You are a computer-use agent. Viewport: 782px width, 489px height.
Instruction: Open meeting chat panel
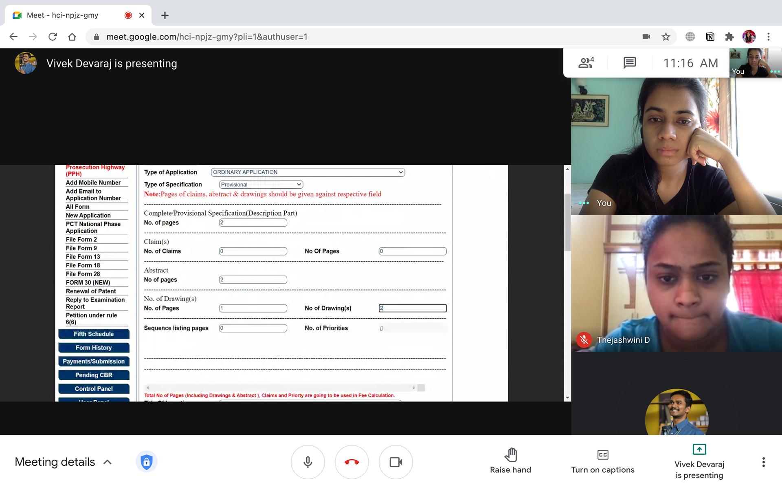click(629, 63)
